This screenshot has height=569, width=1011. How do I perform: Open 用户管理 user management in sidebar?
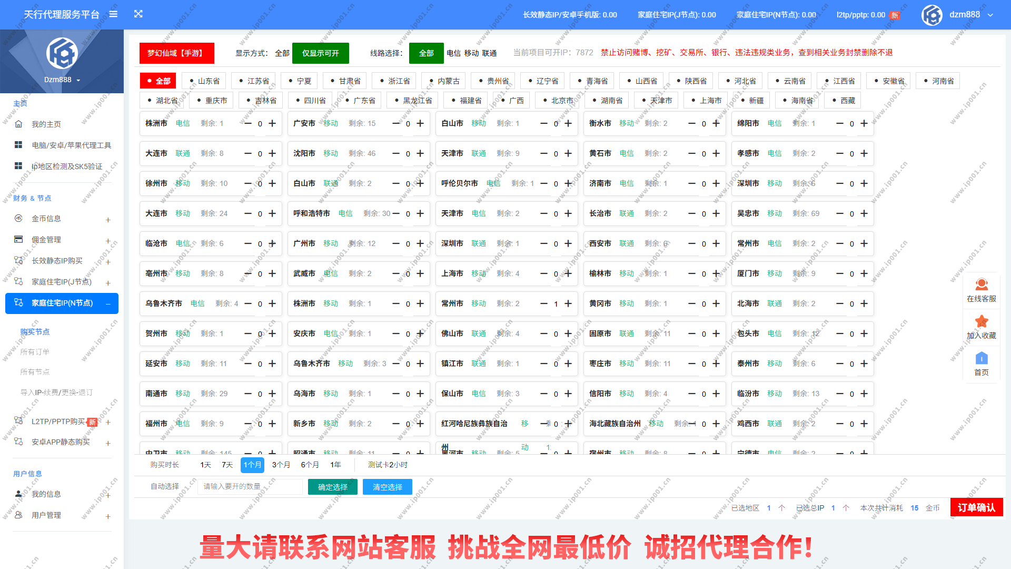[47, 515]
